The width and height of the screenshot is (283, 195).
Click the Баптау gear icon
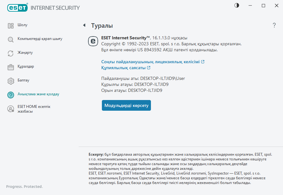click(x=11, y=81)
